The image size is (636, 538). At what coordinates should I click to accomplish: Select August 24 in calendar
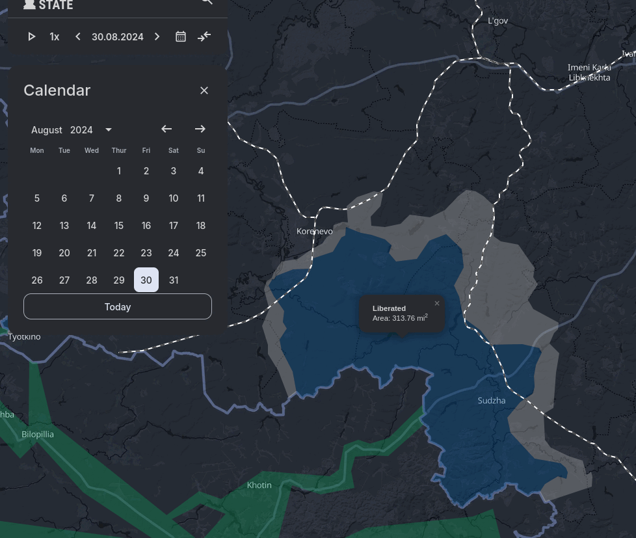pyautogui.click(x=174, y=253)
